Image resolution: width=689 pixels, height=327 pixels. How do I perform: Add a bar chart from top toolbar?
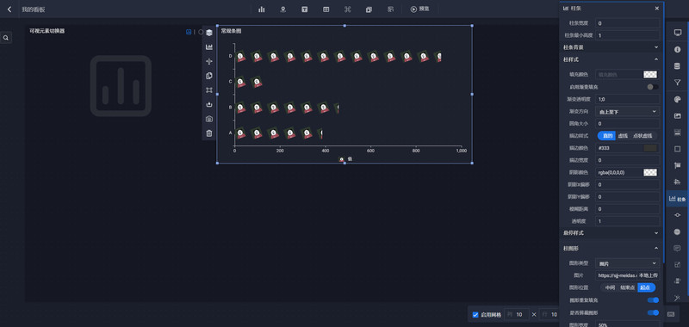coord(262,9)
